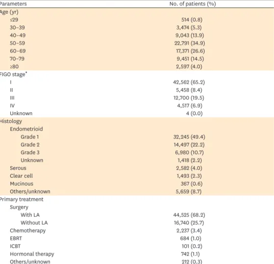Select the value '684 (1.0)'
Image resolution: width=274 pixels, height=264 pixels.
coord(191,239)
